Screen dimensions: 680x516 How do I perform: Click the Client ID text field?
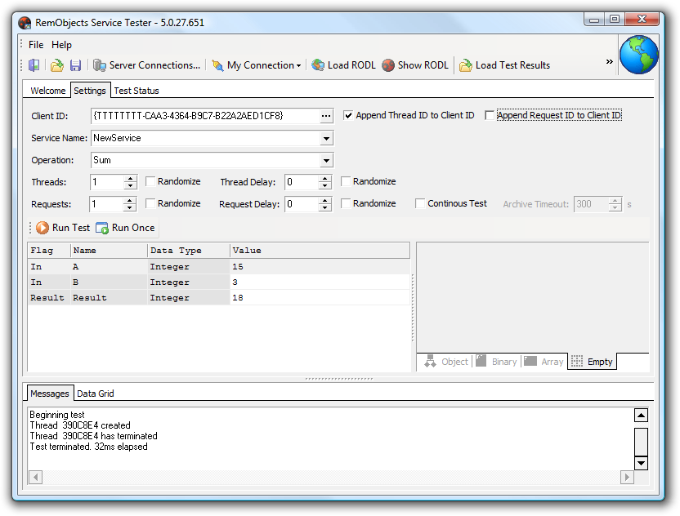205,116
